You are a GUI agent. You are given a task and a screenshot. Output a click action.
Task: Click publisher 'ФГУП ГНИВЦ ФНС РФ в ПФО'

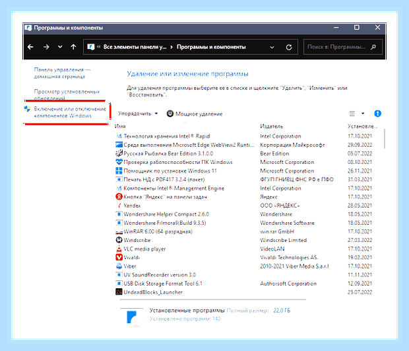tap(297, 179)
